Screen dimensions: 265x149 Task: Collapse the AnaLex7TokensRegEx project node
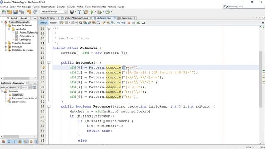[2, 22]
